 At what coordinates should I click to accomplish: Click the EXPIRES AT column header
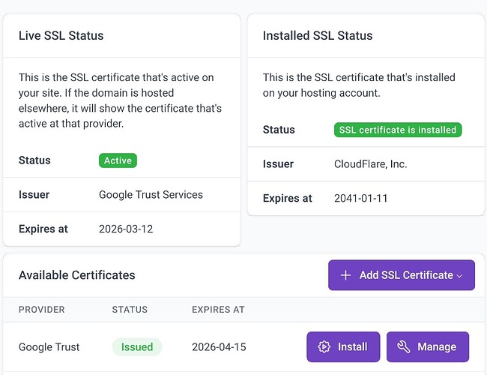point(218,309)
